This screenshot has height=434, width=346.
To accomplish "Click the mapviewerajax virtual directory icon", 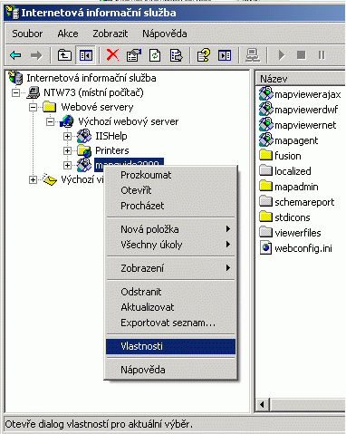I will 266,93.
